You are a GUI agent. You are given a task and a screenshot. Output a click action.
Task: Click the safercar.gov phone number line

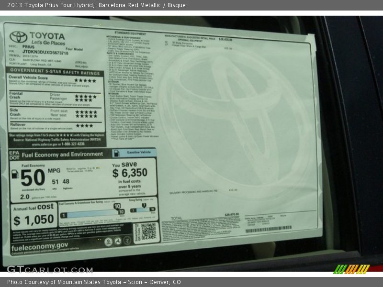58,144
